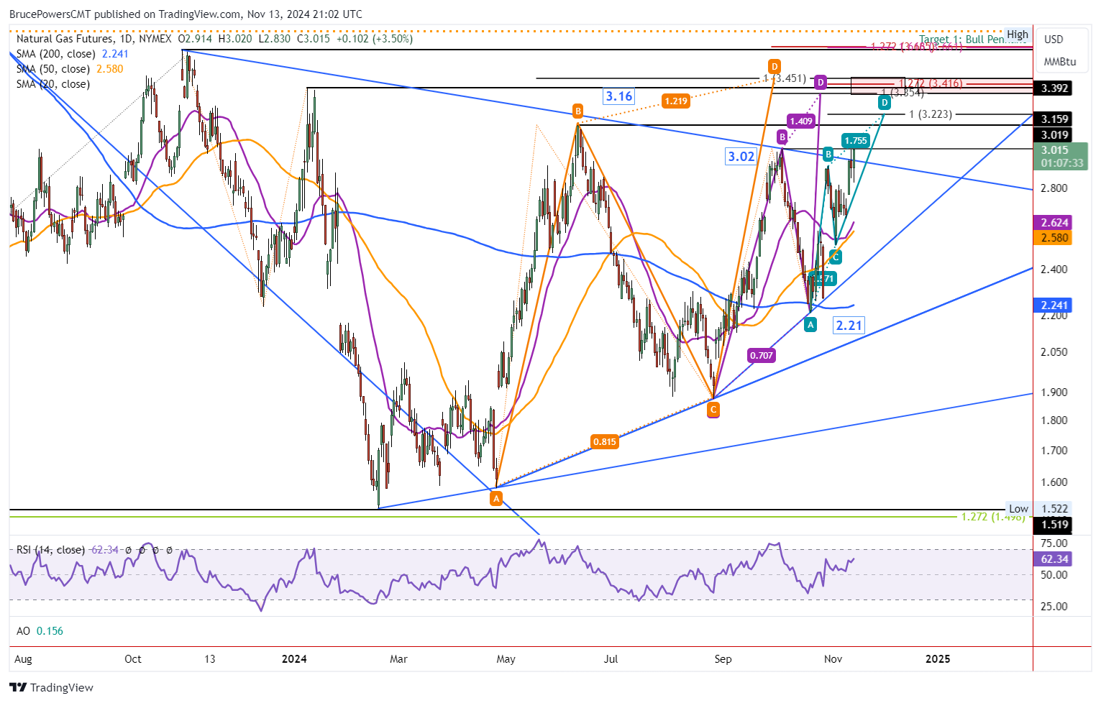Click the TradingView logo at bottom left
1101x703 pixels.
tap(52, 687)
